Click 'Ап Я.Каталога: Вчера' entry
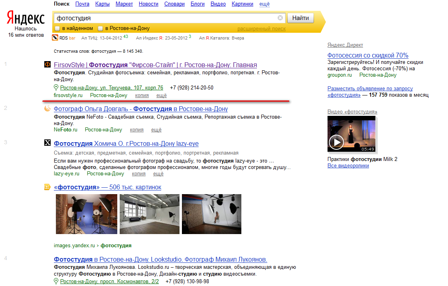448x286 pixels. click(x=221, y=38)
